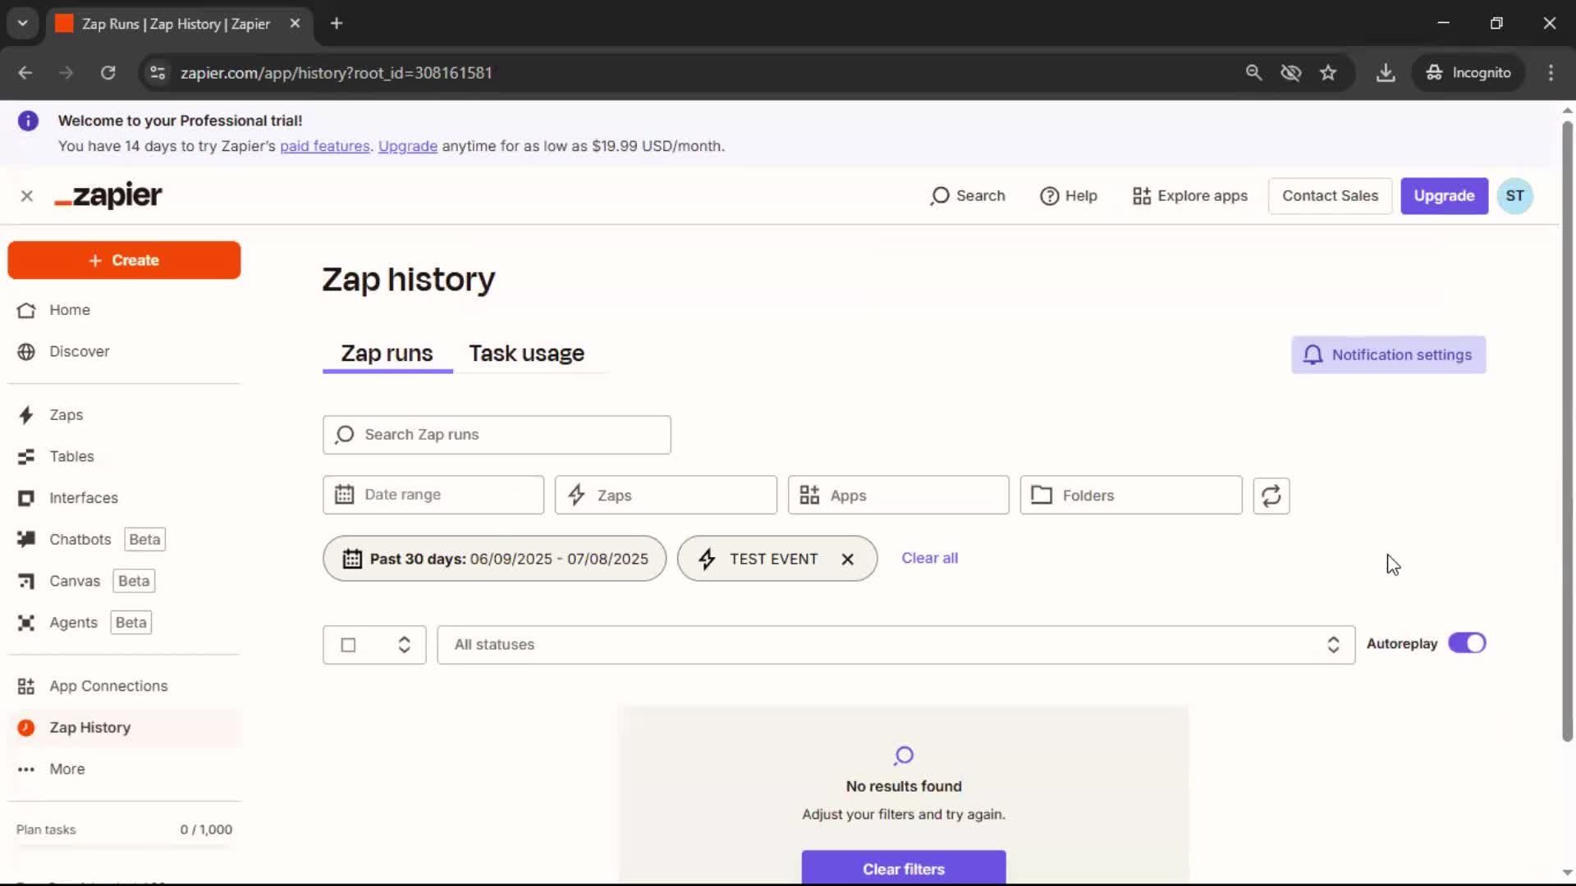Follow the paid features link
Viewport: 1576px width, 886px height.
tap(324, 146)
